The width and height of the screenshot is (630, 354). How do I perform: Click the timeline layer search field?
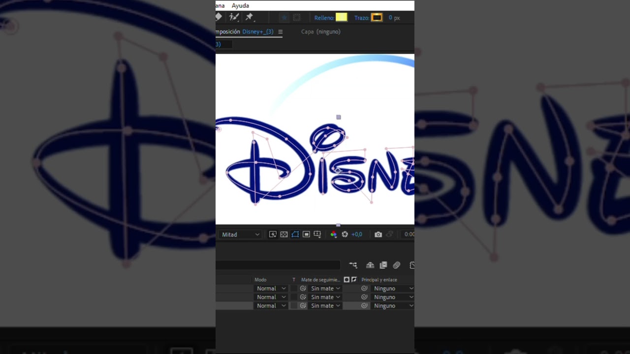pyautogui.click(x=278, y=265)
